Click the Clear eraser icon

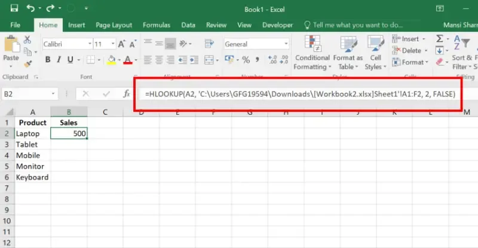[x=439, y=62]
